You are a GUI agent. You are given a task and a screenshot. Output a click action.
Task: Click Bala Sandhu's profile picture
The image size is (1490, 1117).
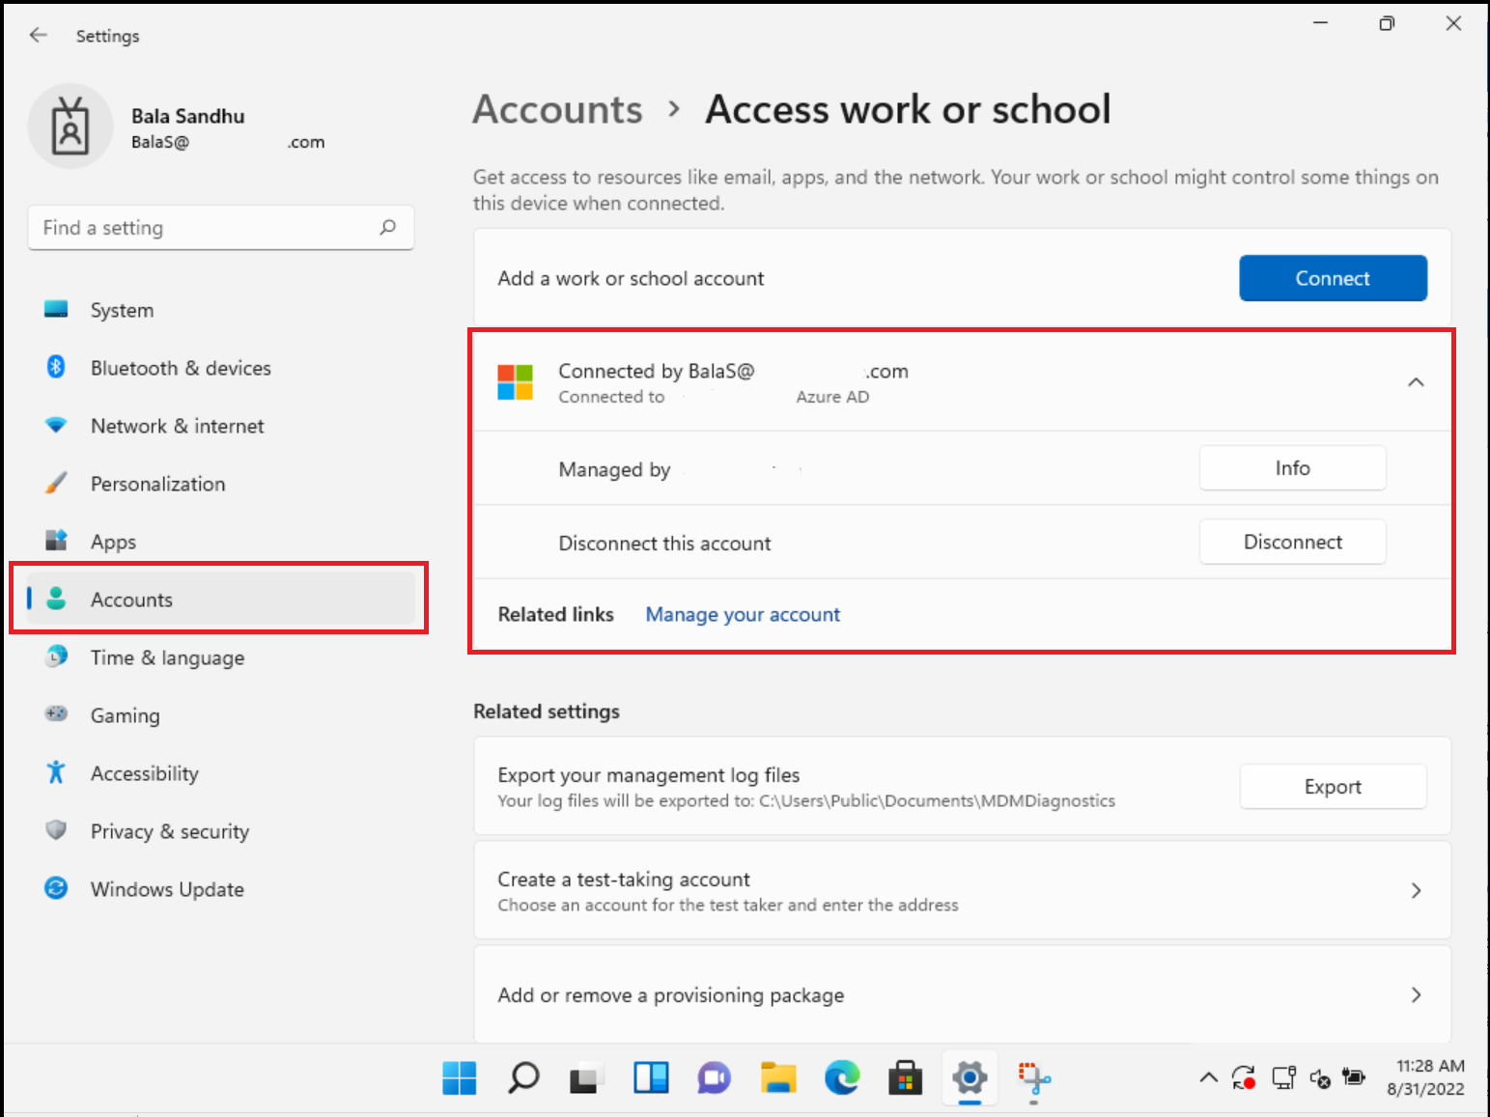pyautogui.click(x=70, y=126)
